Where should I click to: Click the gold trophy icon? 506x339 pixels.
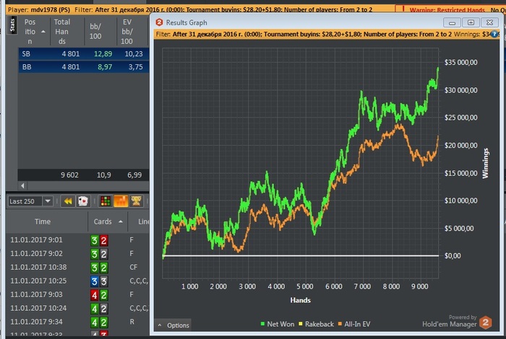pyautogui.click(x=136, y=201)
